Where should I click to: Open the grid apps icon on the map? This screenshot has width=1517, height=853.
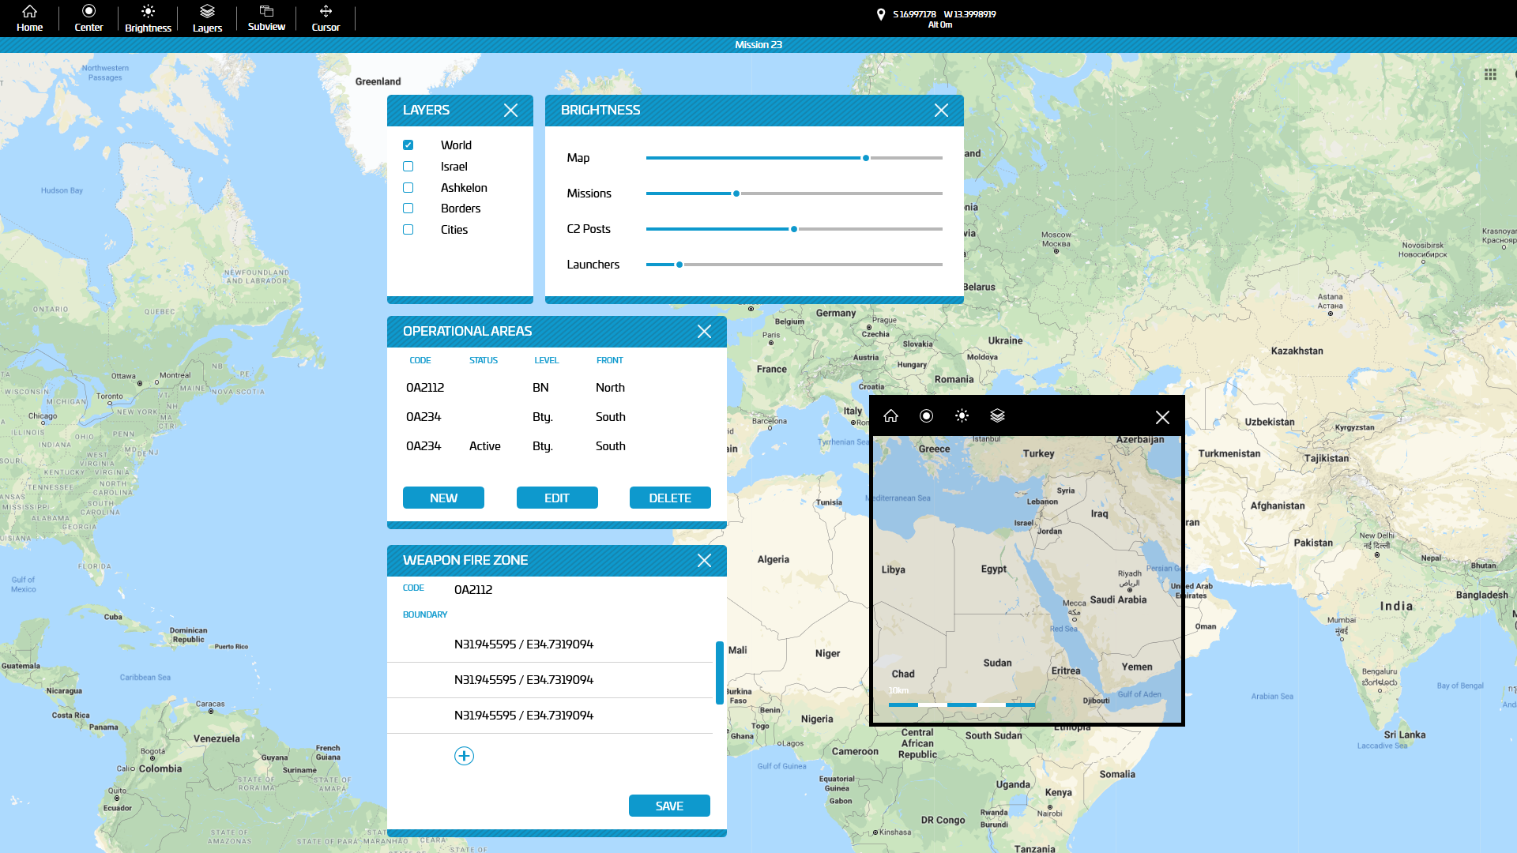click(1490, 74)
